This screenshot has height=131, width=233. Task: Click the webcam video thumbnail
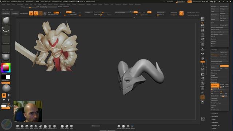[x=28, y=111]
